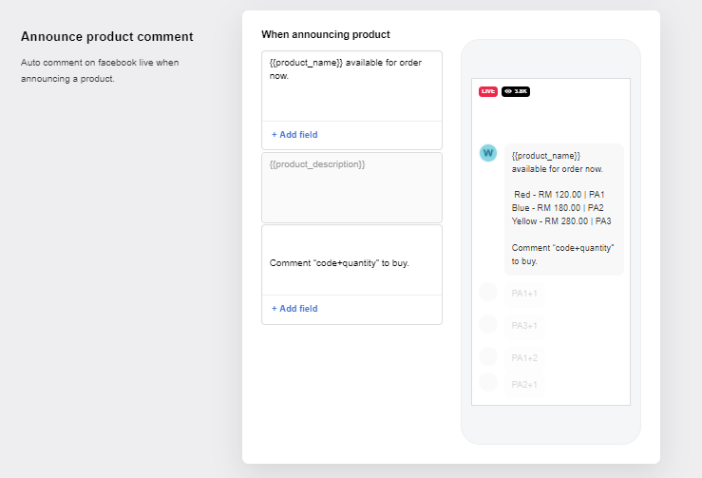
Task: Click the {{product_description}} placeholder field
Action: pyautogui.click(x=351, y=188)
